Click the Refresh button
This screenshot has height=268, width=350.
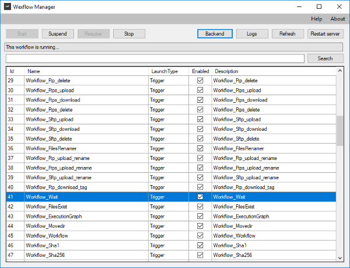point(288,34)
